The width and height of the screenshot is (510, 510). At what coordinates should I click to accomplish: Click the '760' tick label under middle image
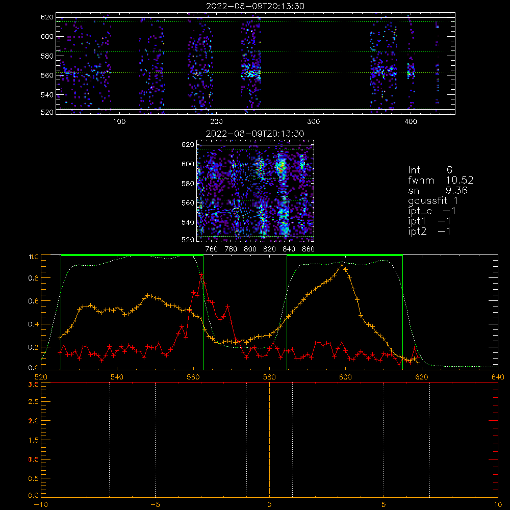[212, 249]
